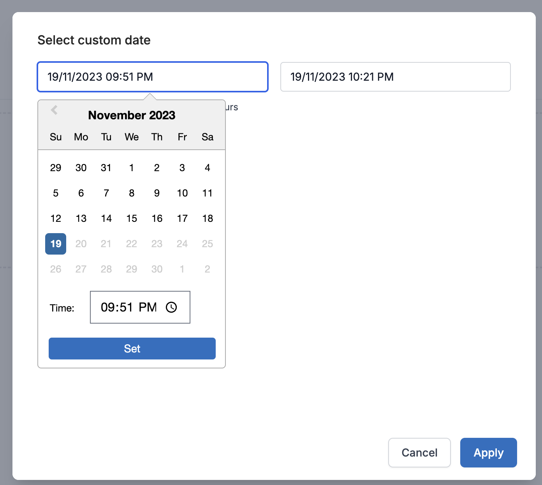Apply the custom date range
Viewport: 542px width, 485px height.
(x=488, y=453)
